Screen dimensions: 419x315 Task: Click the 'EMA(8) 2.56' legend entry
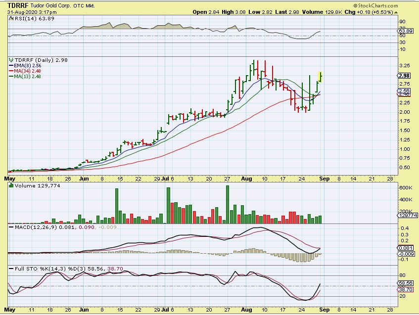28,65
